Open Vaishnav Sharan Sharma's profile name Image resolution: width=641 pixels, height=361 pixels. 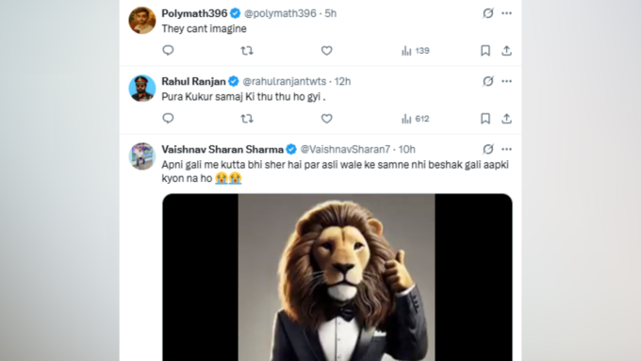pyautogui.click(x=222, y=149)
